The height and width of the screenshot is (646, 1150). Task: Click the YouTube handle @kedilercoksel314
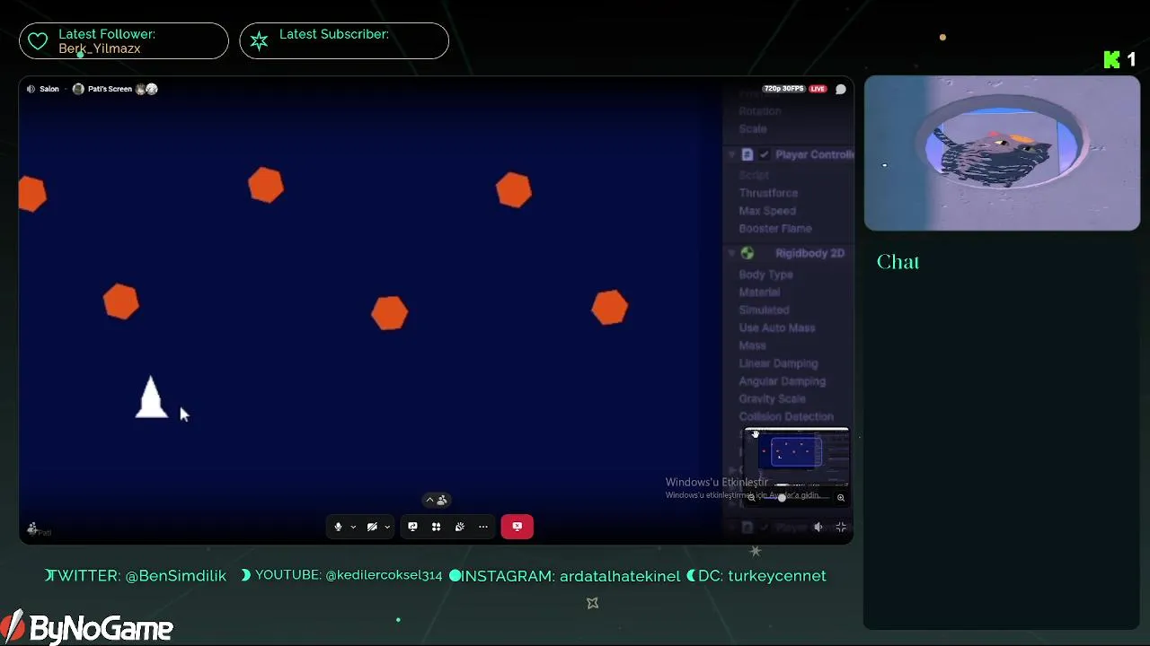pyautogui.click(x=384, y=575)
